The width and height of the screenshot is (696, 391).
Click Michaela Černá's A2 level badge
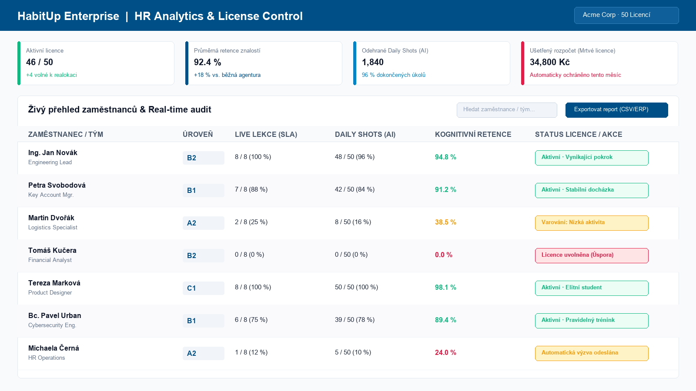(204, 353)
